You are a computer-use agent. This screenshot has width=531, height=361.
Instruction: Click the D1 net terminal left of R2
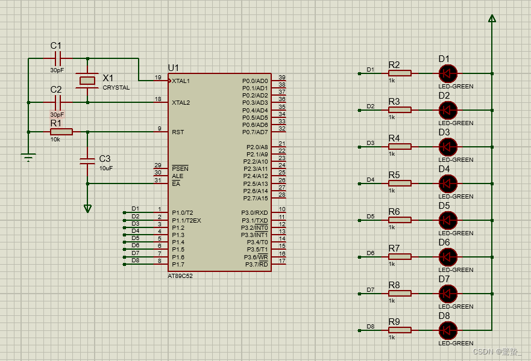360,73
